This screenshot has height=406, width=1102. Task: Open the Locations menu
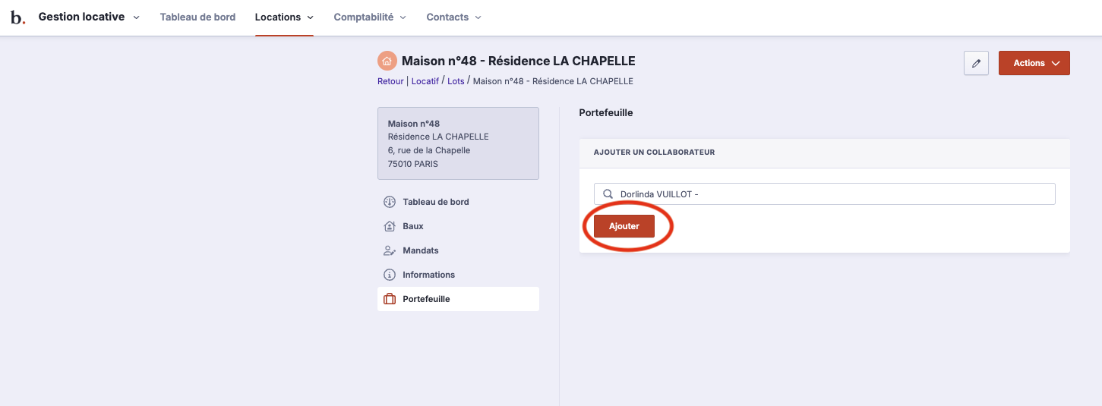[284, 17]
